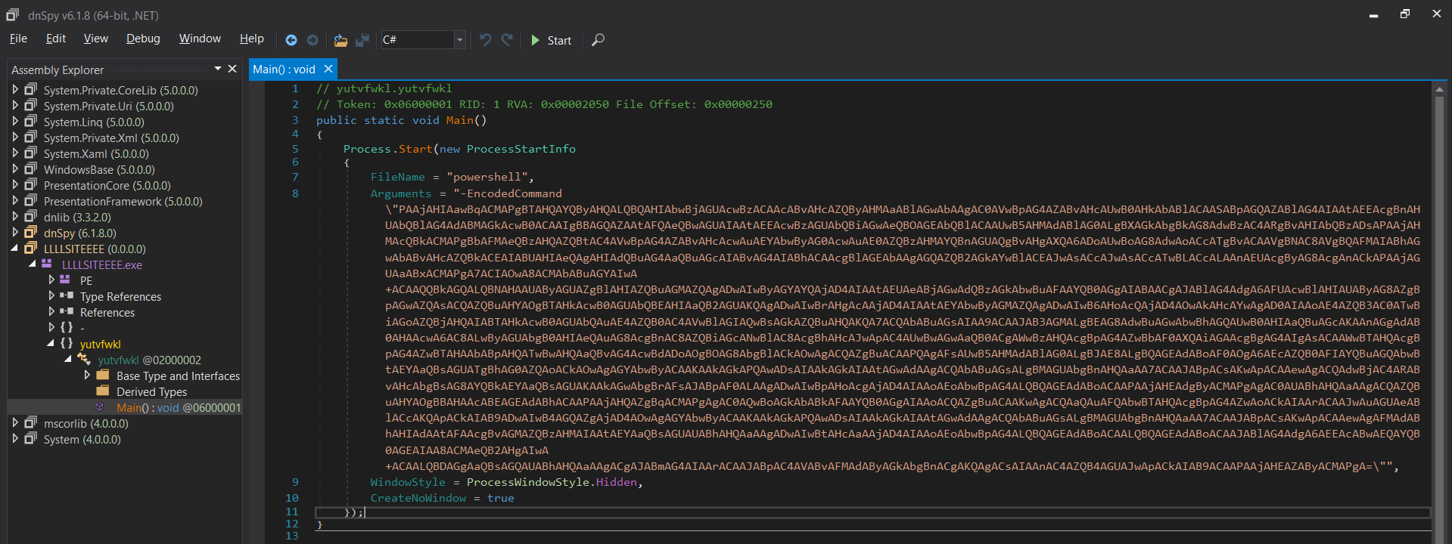Click the Derived Types folder icon
The height and width of the screenshot is (544, 1452).
(x=103, y=391)
